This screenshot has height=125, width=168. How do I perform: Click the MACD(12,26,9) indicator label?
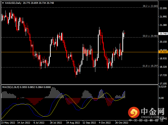click(11, 87)
